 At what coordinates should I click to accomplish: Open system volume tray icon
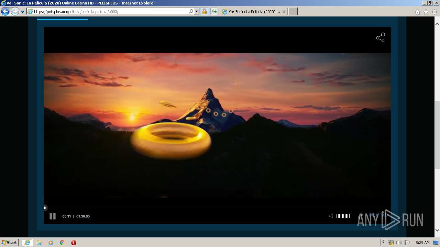point(399,243)
